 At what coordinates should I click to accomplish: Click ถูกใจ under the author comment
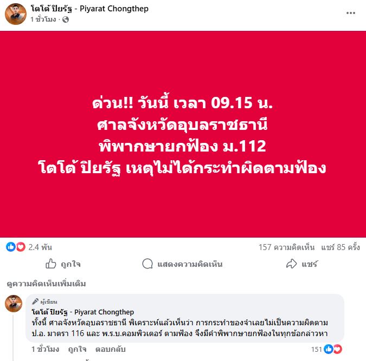tap(77, 349)
